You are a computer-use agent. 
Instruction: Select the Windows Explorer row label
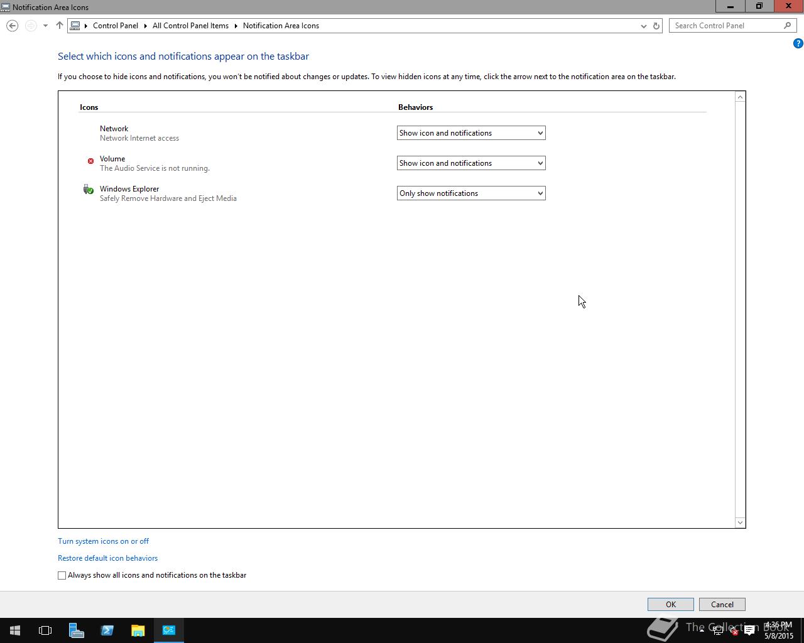tap(129, 189)
